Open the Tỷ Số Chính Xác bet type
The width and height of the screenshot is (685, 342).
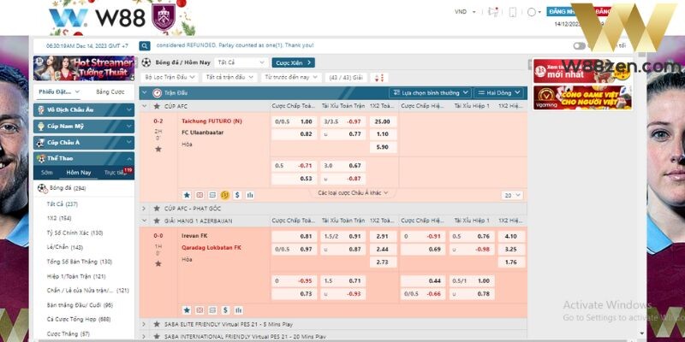[x=74, y=233]
